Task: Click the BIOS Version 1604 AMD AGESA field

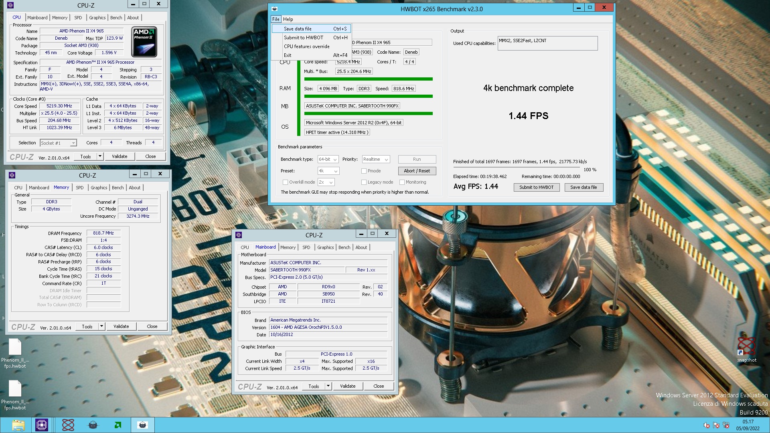Action: coord(328,327)
